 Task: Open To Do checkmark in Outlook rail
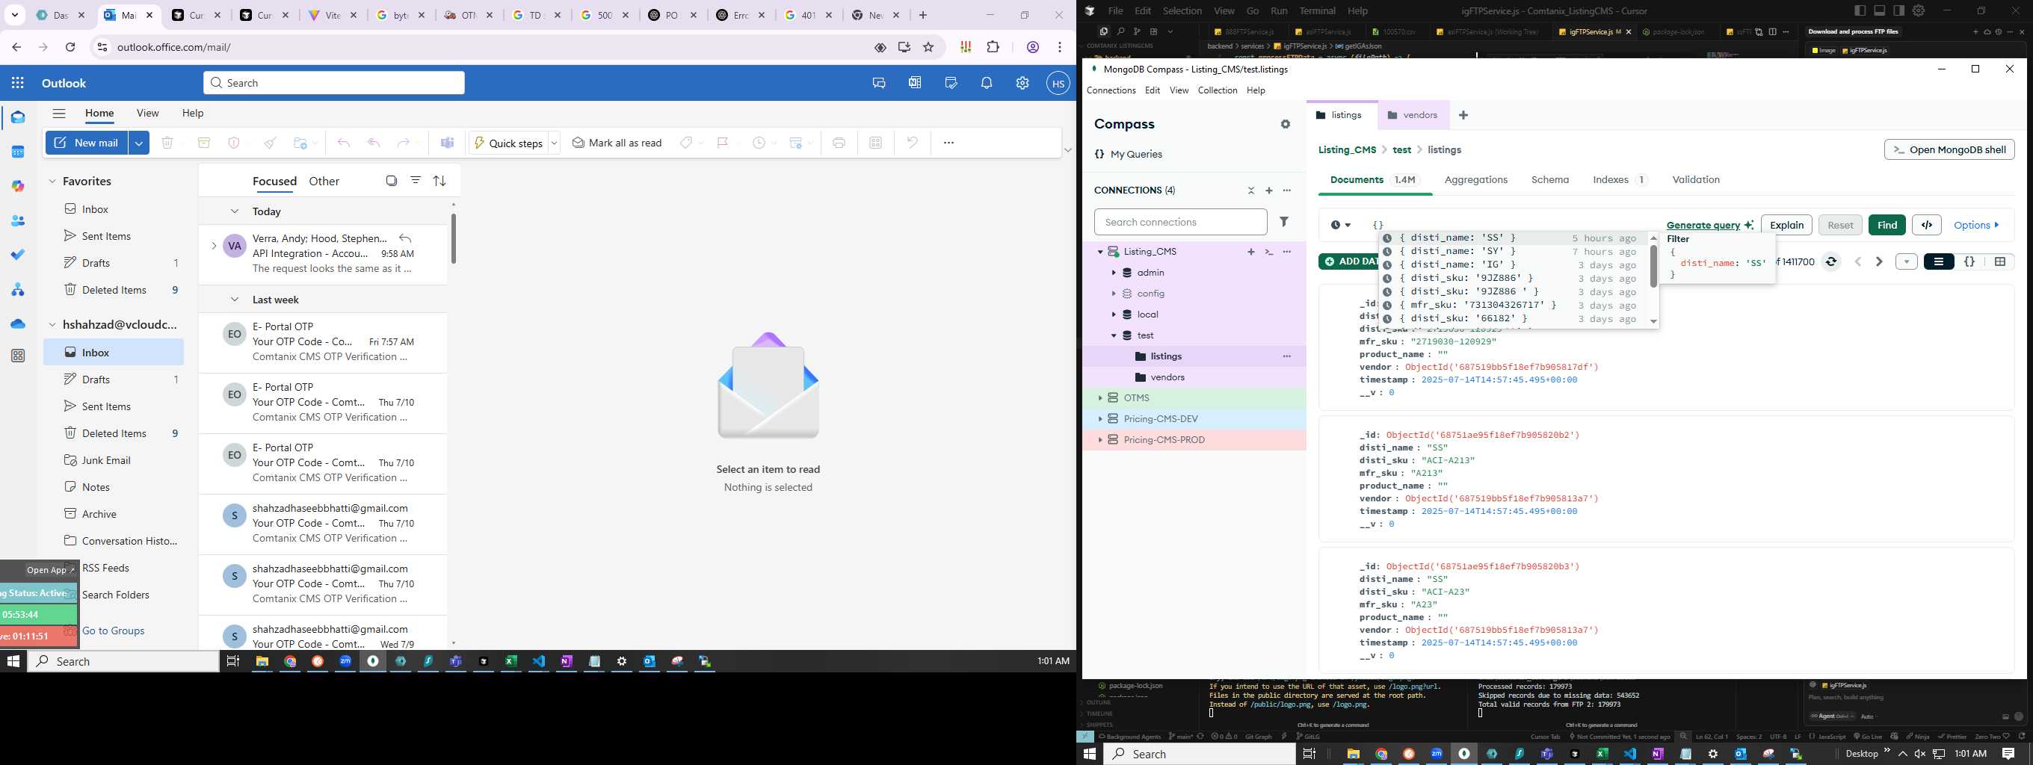tap(18, 255)
